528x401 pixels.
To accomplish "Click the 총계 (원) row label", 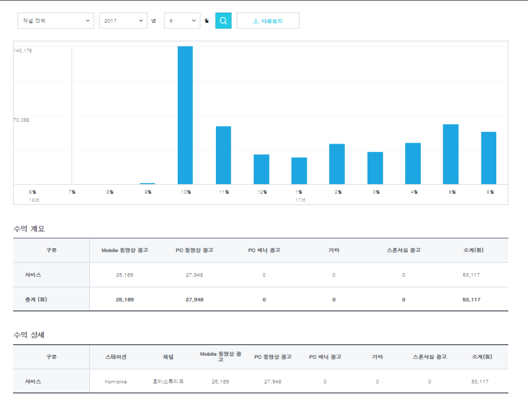I will tap(36, 299).
